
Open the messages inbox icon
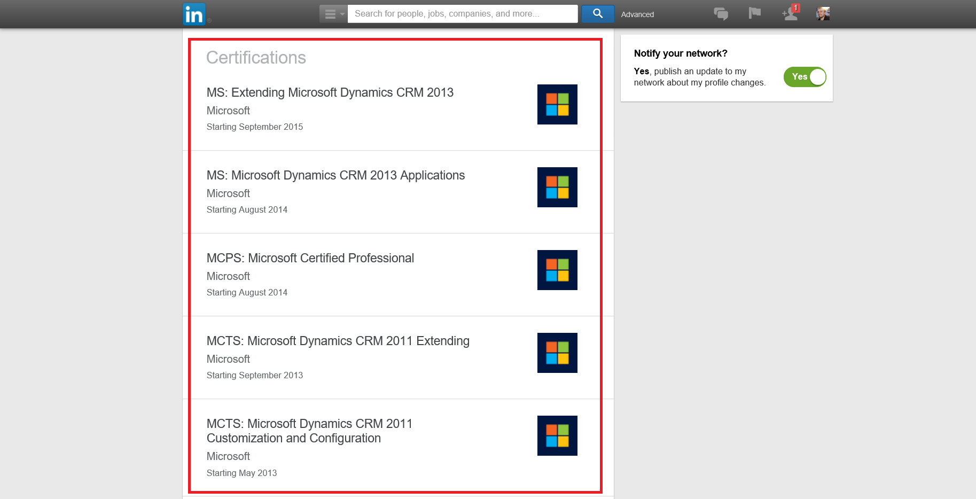pyautogui.click(x=721, y=14)
